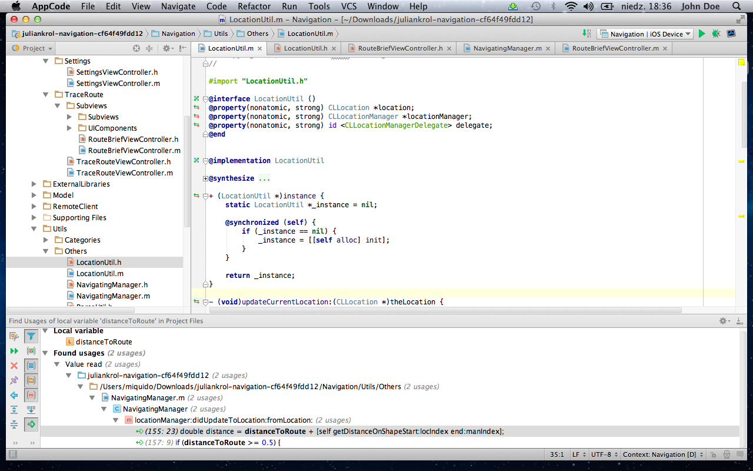Viewport: 753px width, 471px height.
Task: Open Project panel gear settings
Action: tap(167, 48)
